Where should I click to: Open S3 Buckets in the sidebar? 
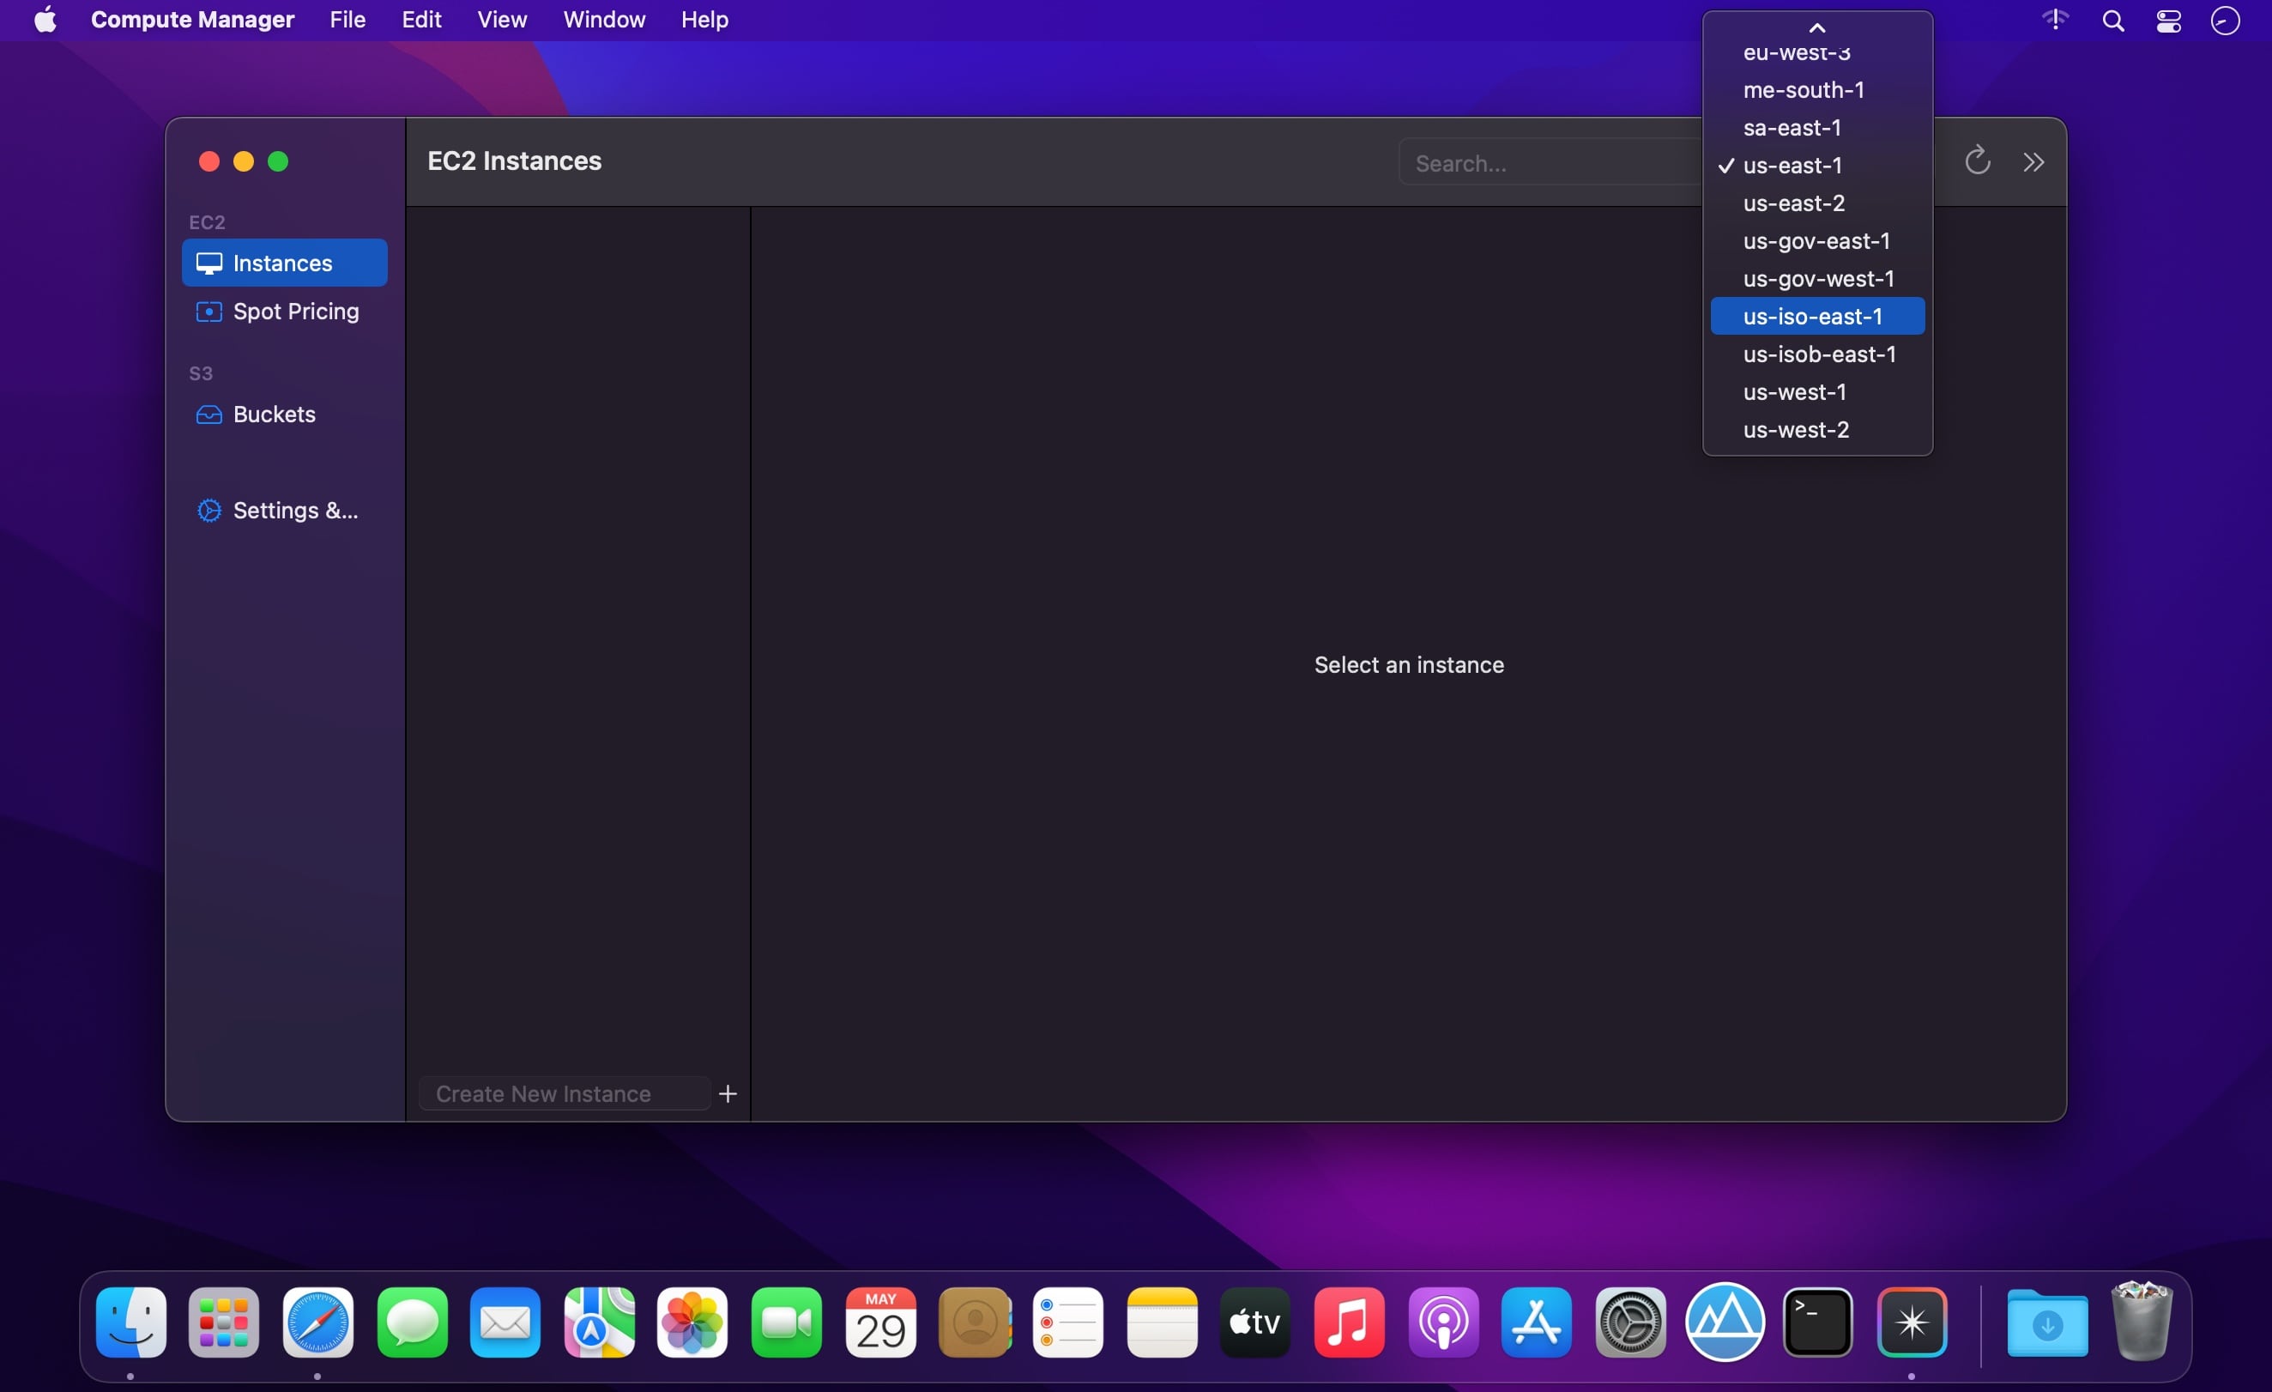coord(284,415)
